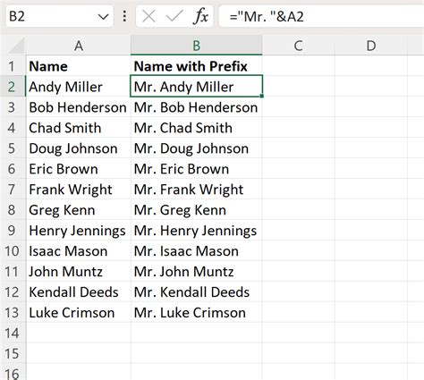The height and width of the screenshot is (380, 424).
Task: Select cell 'Henry Jennings' in column A
Action: [x=79, y=231]
